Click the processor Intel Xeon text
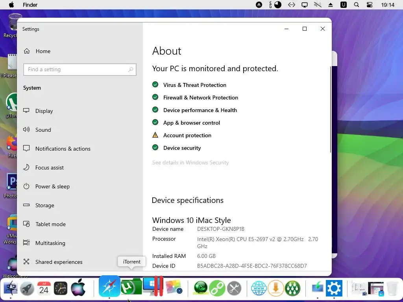The image size is (403, 302). click(257, 243)
